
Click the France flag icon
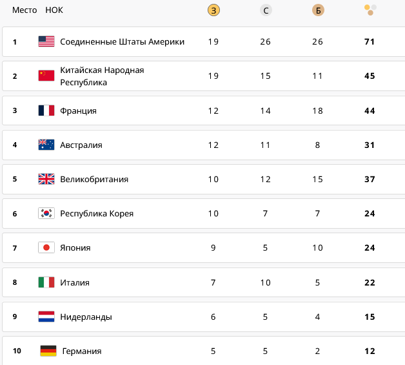pos(46,110)
